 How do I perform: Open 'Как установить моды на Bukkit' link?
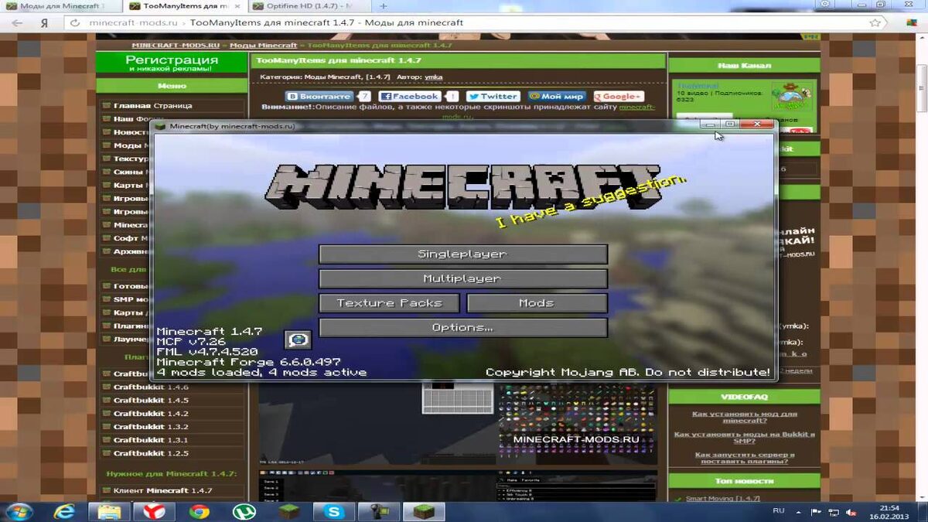(x=744, y=437)
